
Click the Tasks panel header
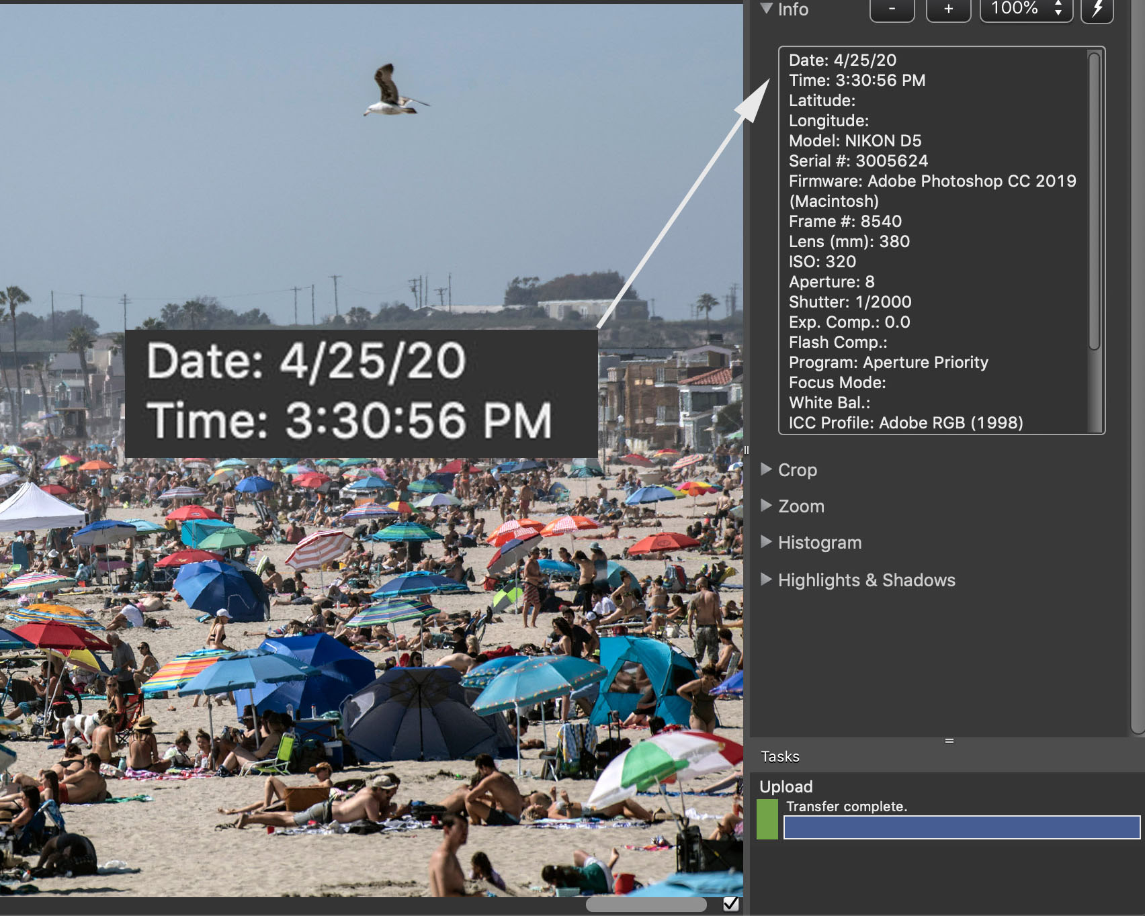(x=779, y=756)
